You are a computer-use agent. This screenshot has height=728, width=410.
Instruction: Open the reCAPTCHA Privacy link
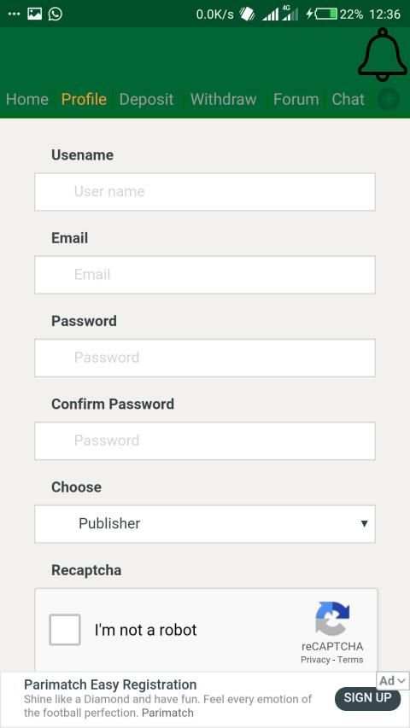(x=315, y=660)
